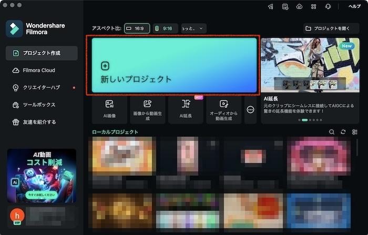The height and width of the screenshot is (235, 368).
Task: Select プロジェクト作成 in the sidebar
Action: 42,53
